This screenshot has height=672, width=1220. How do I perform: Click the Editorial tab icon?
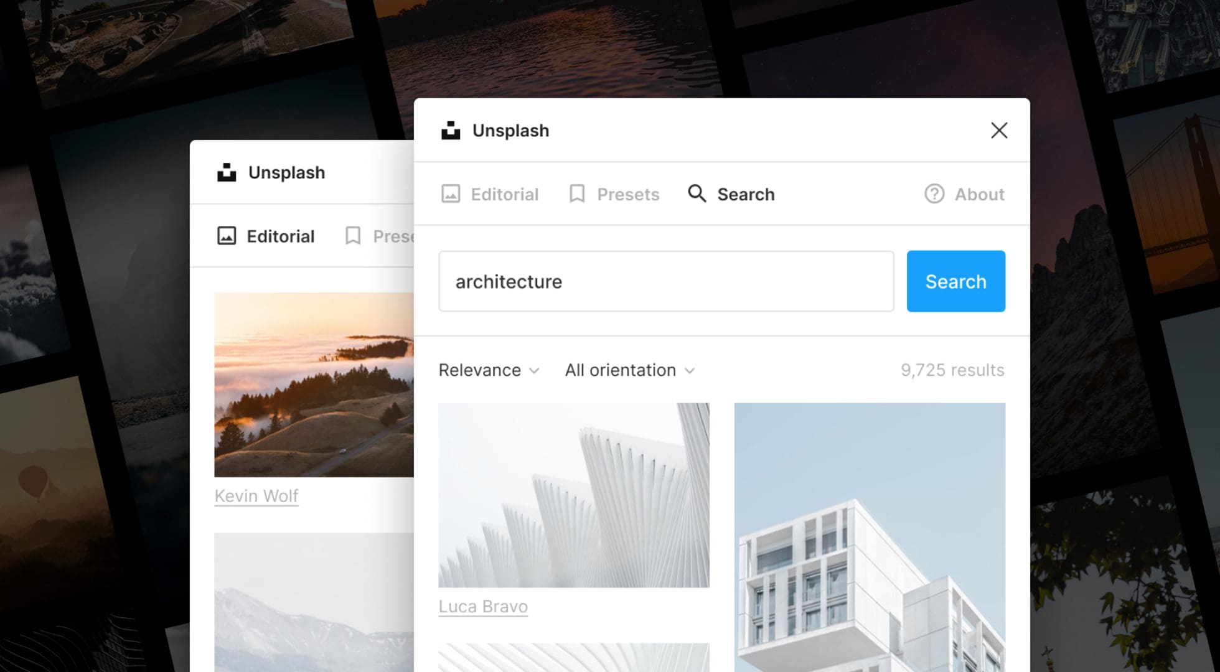click(x=451, y=194)
